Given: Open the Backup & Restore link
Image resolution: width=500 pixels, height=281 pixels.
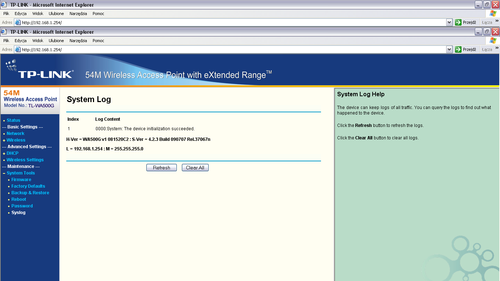Looking at the screenshot, I should 30,193.
